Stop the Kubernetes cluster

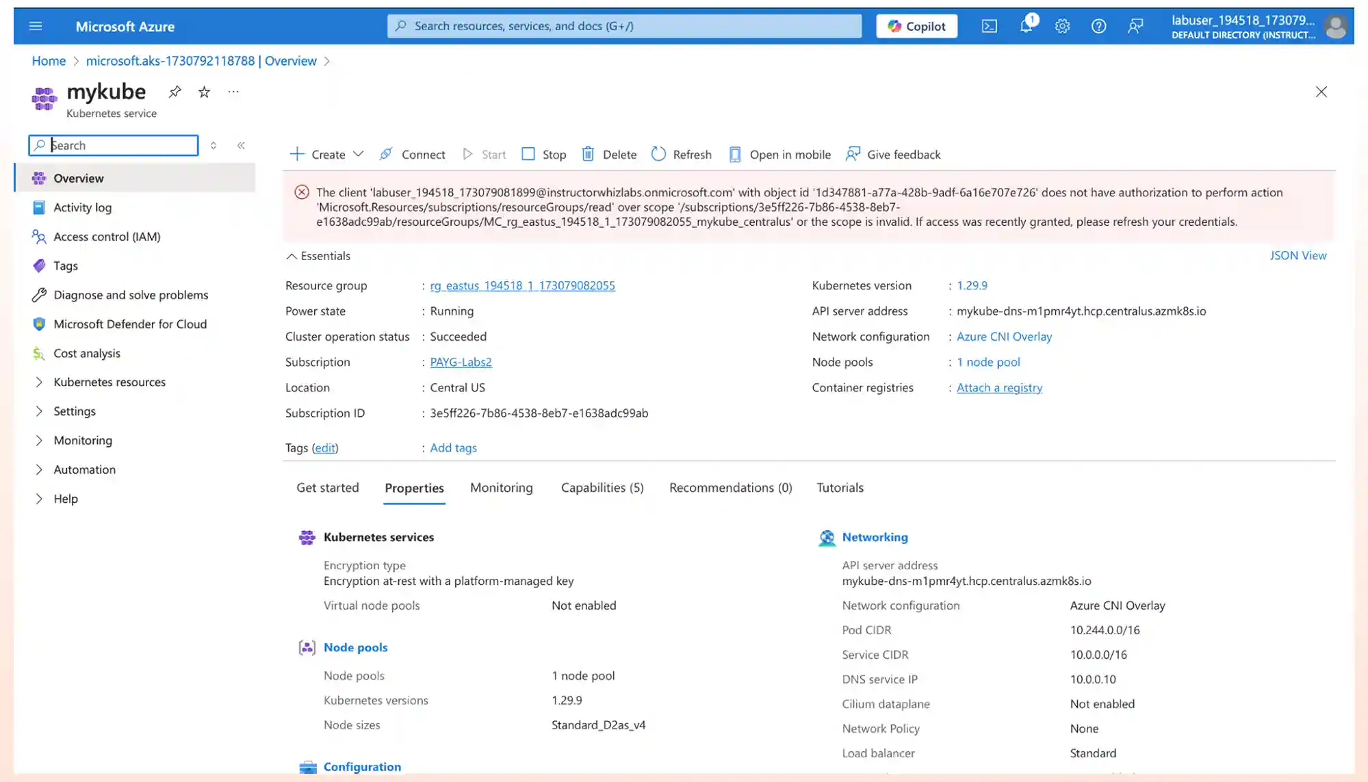544,155
